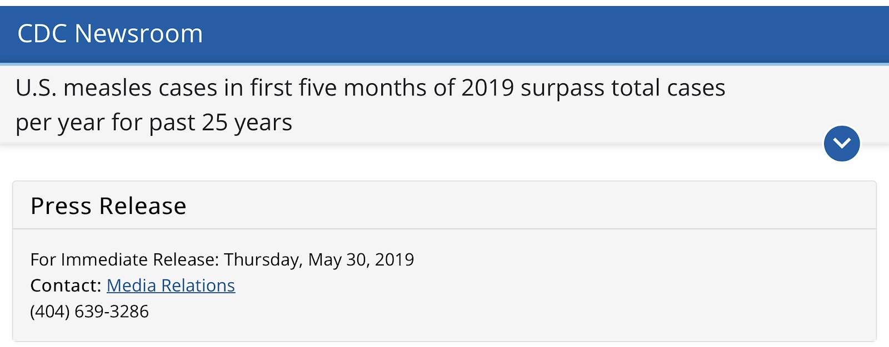The width and height of the screenshot is (889, 347).
Task: Tap the word 'Newsroom' in the header
Action: 139,33
